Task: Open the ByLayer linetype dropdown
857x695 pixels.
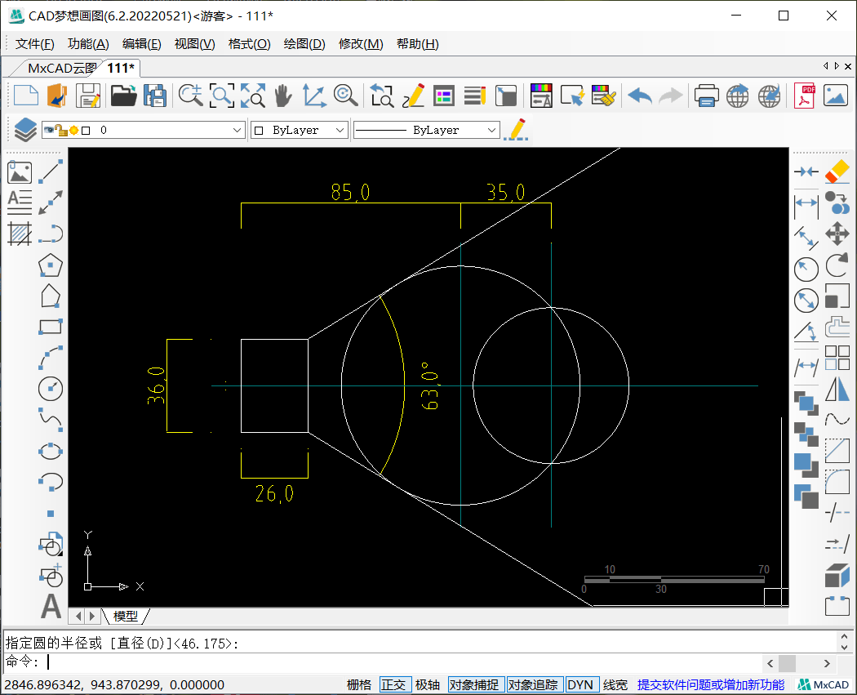Action: tap(491, 130)
